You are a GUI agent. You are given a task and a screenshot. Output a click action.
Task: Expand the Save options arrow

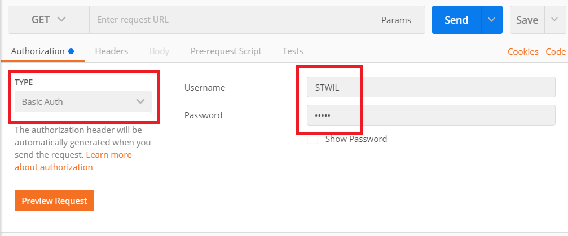(554, 20)
